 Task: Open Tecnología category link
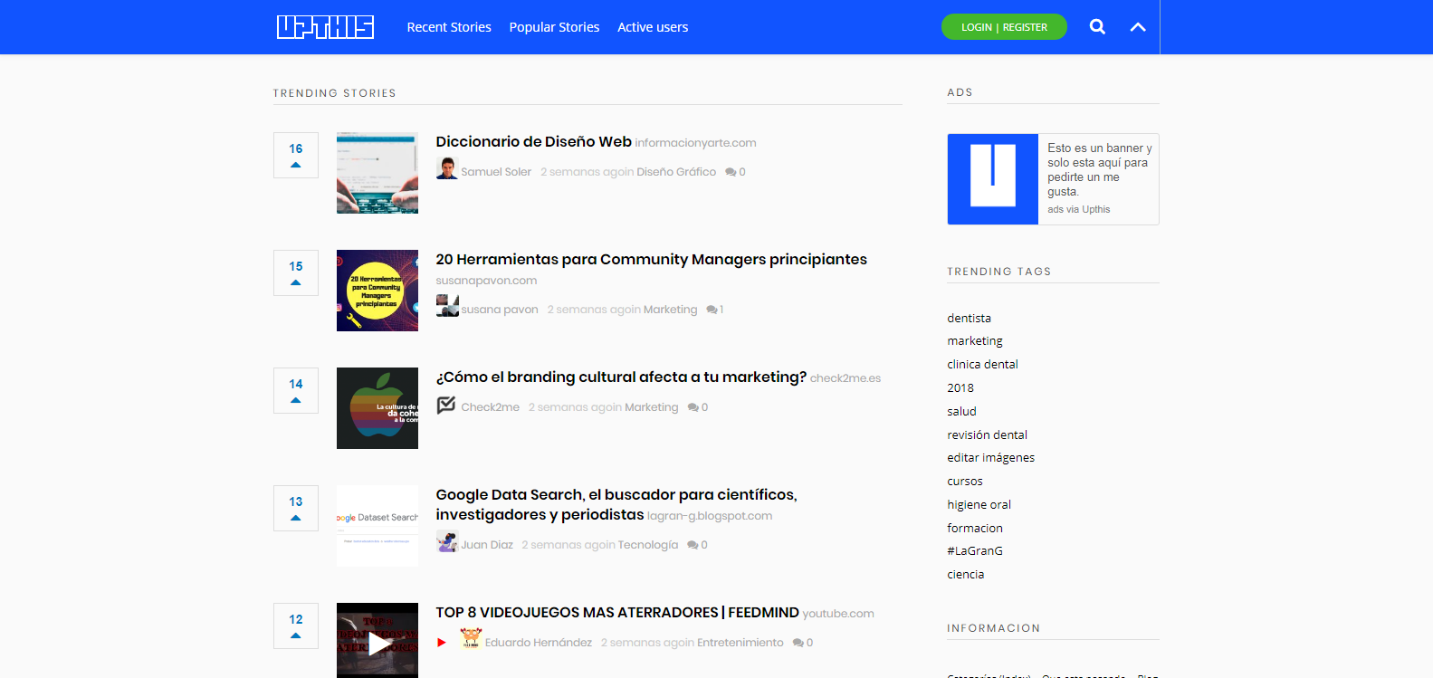coord(648,545)
